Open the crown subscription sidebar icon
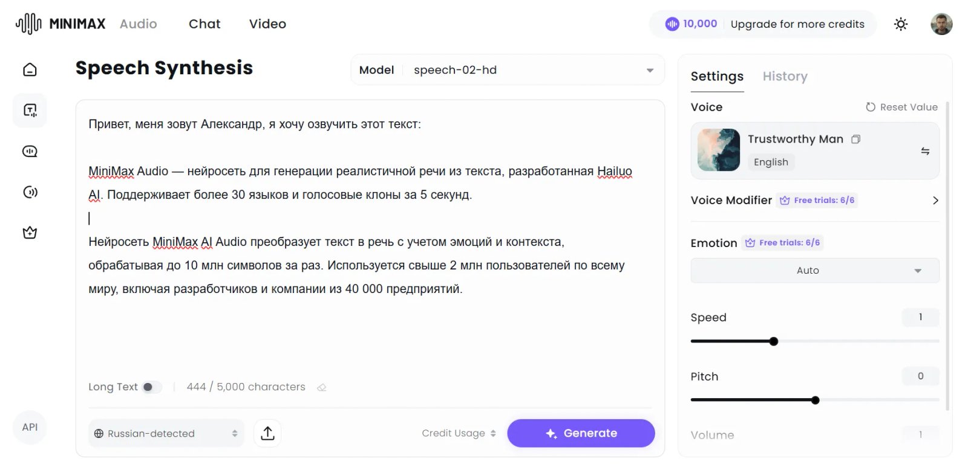This screenshot has width=968, height=473. pyautogui.click(x=30, y=233)
